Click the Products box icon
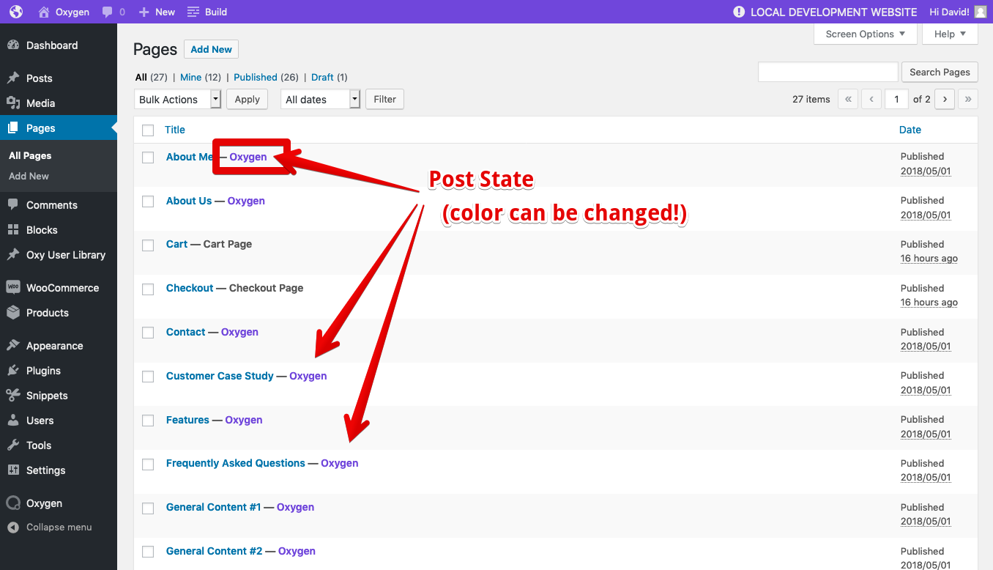This screenshot has height=570, width=993. tap(13, 313)
